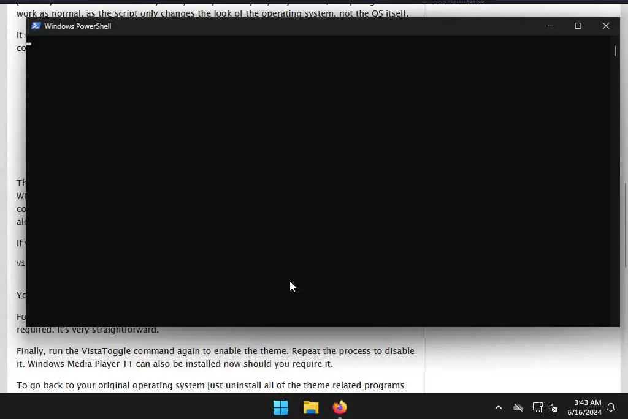The image size is (628, 419).
Task: Open network status tray icon
Action: (537, 407)
